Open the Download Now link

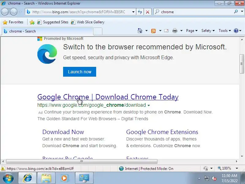[63, 132]
